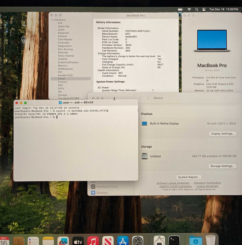242x245 pixels.
Task: Click battery serial number F5D13431J0KK7LQCJ
Action: tap(138, 31)
